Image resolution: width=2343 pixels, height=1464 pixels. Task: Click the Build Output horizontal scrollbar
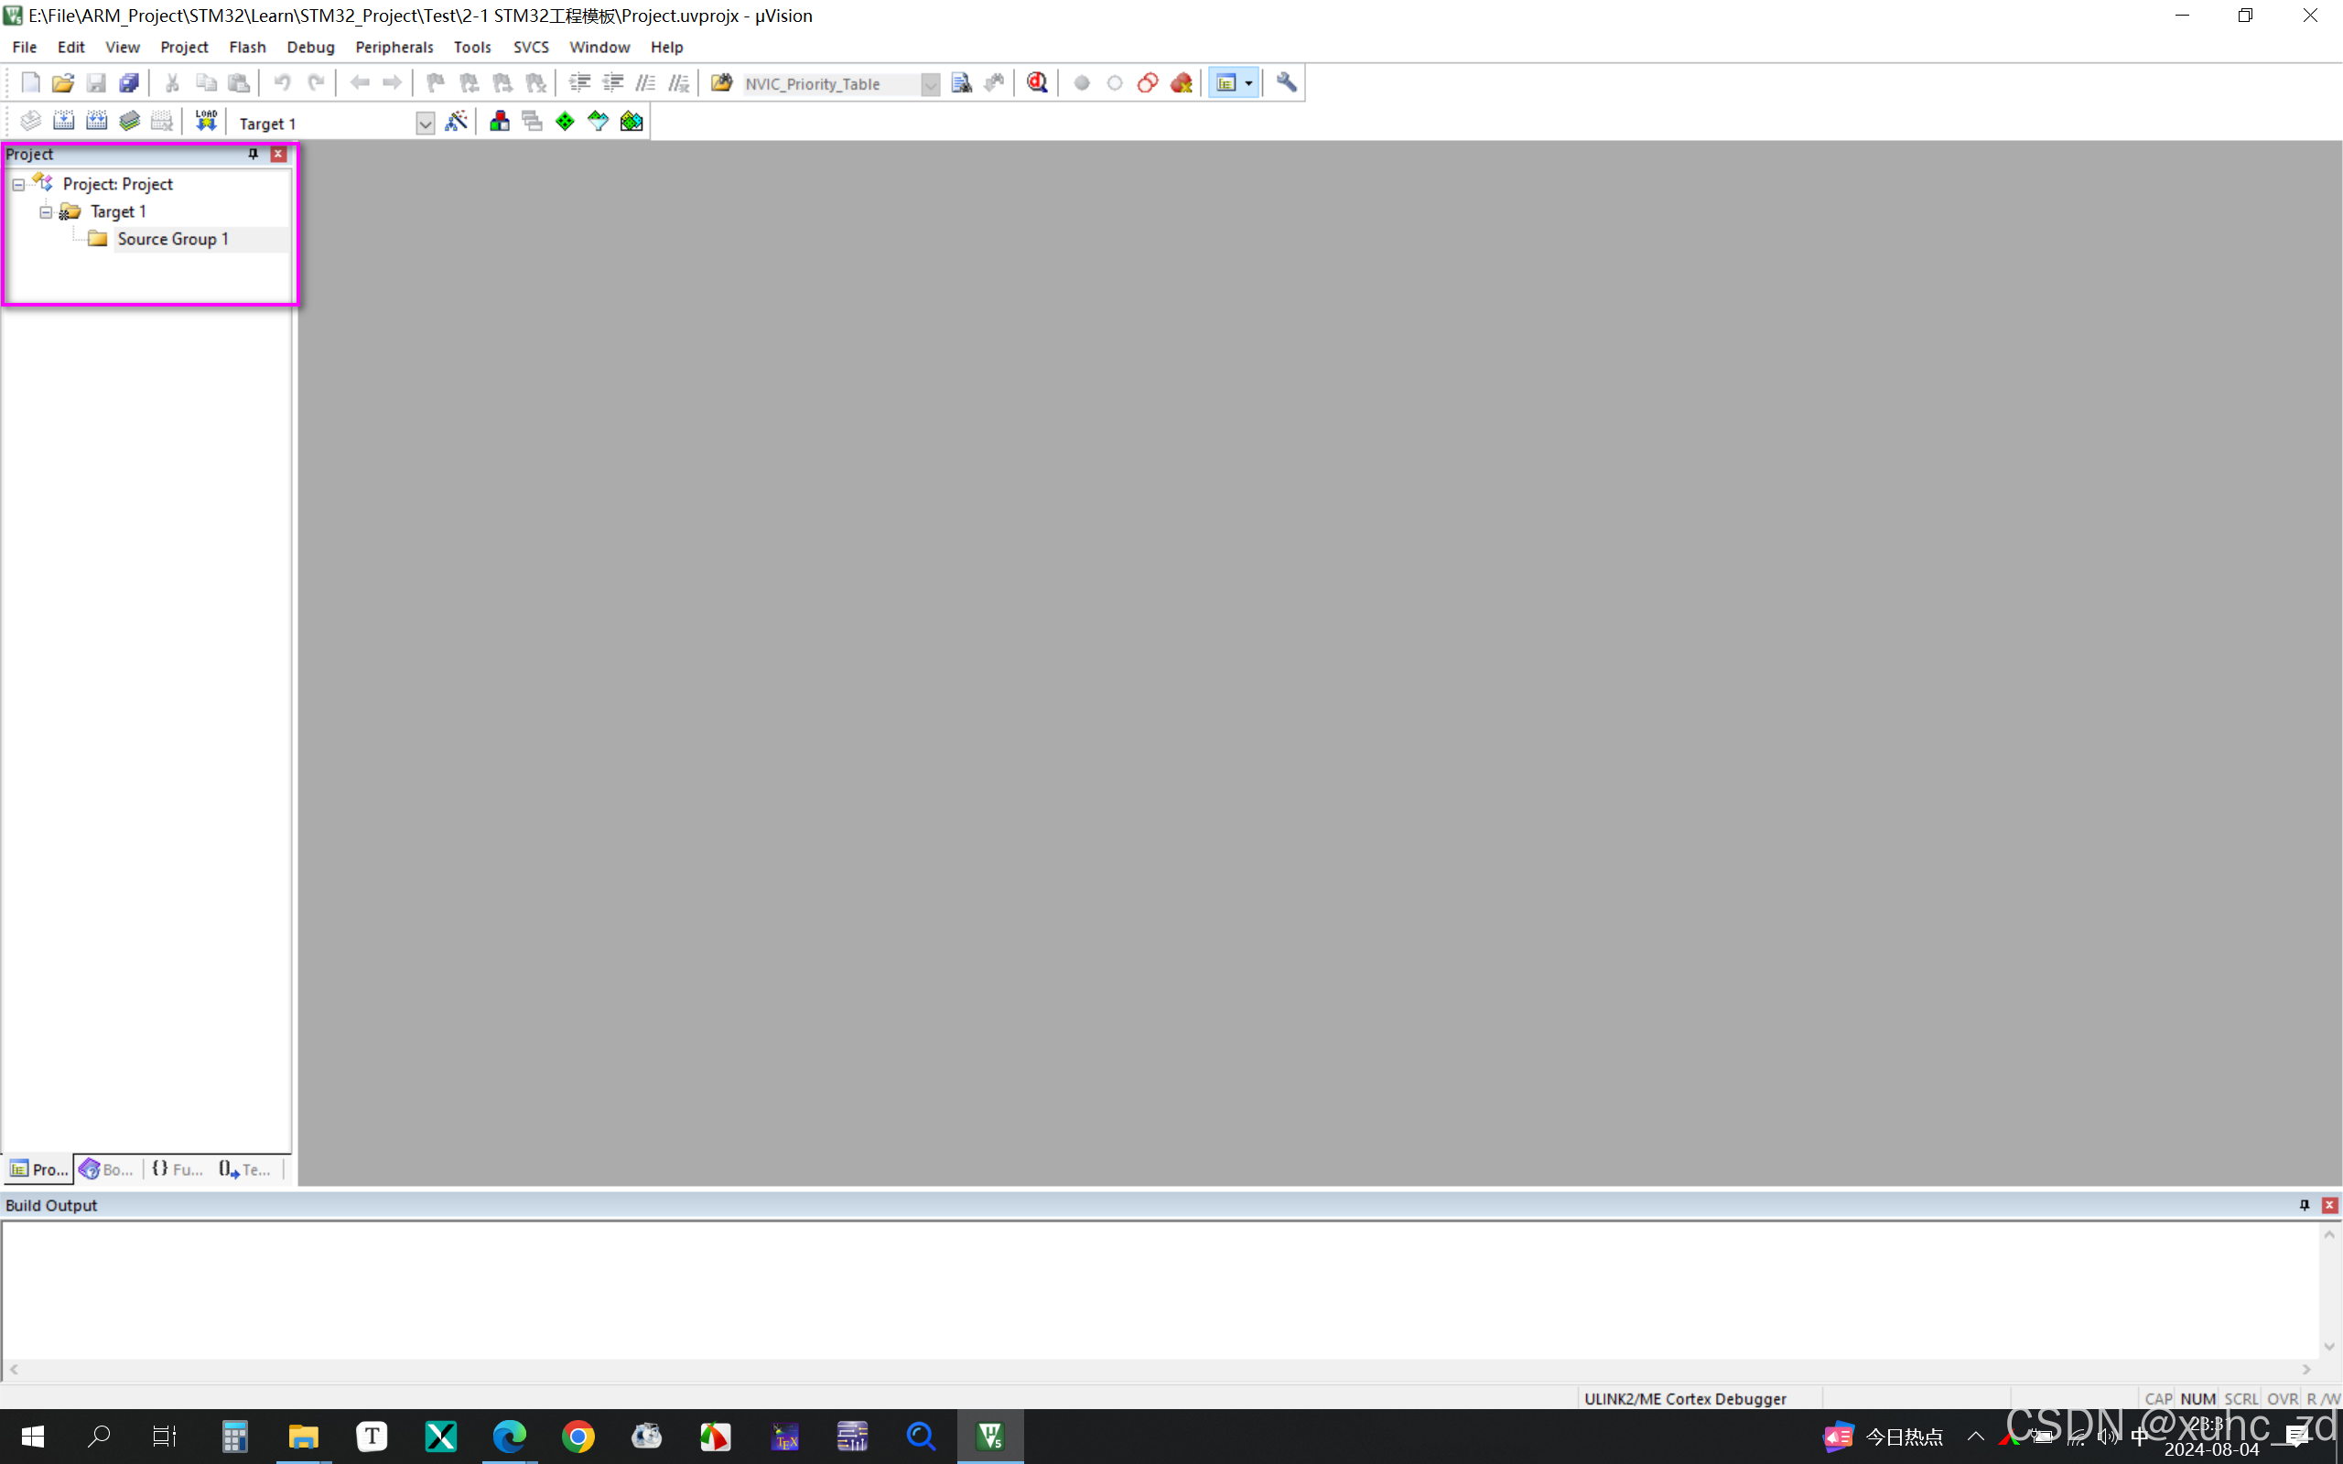tap(1160, 1369)
